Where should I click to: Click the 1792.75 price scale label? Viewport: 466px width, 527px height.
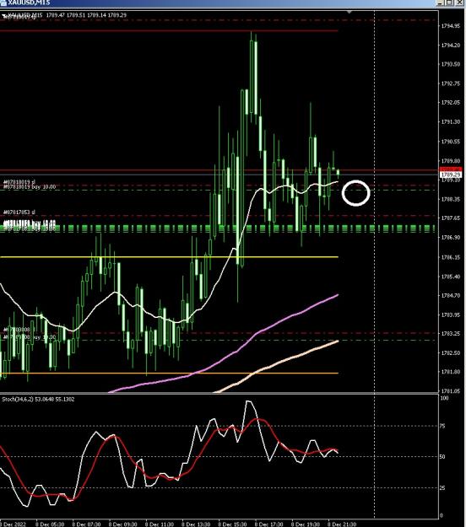coord(451,83)
